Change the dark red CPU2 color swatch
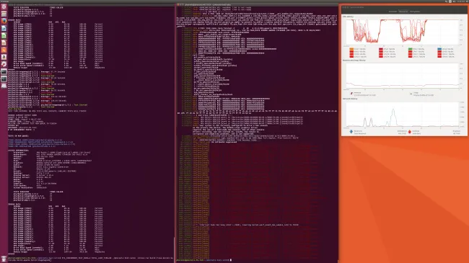 point(381,49)
